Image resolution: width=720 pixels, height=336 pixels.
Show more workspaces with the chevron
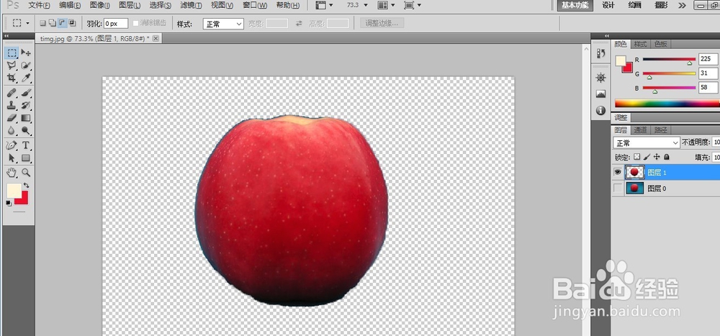pyautogui.click(x=683, y=6)
